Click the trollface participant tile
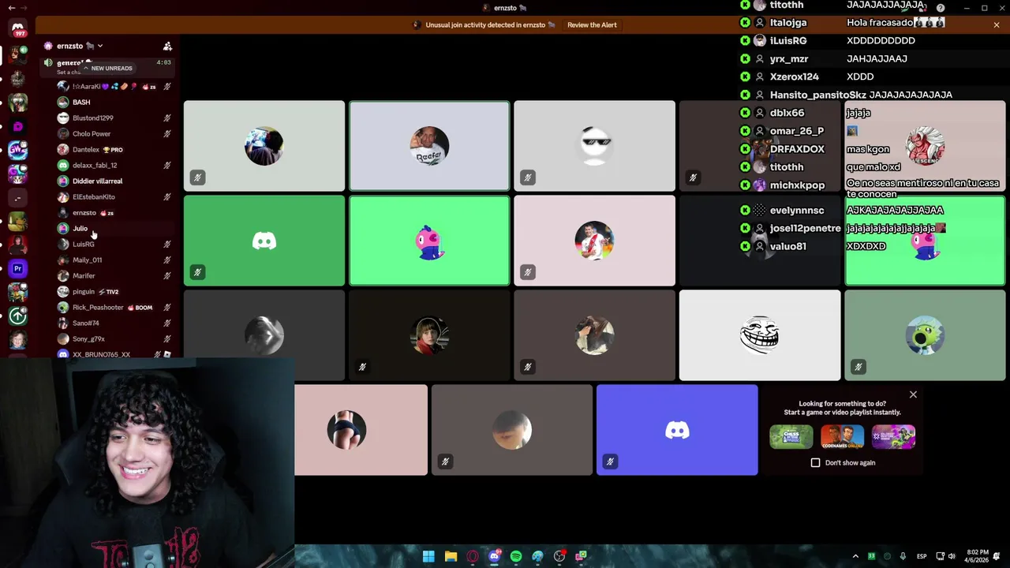 (x=760, y=335)
